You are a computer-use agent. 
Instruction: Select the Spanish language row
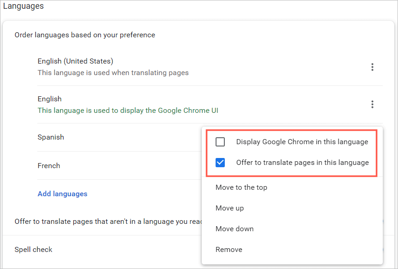(51, 137)
